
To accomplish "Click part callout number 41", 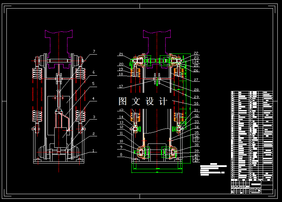I will (196, 158).
